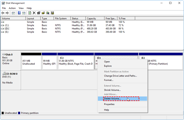Choose Change Drive Letter and Paths

[x=120, y=76]
